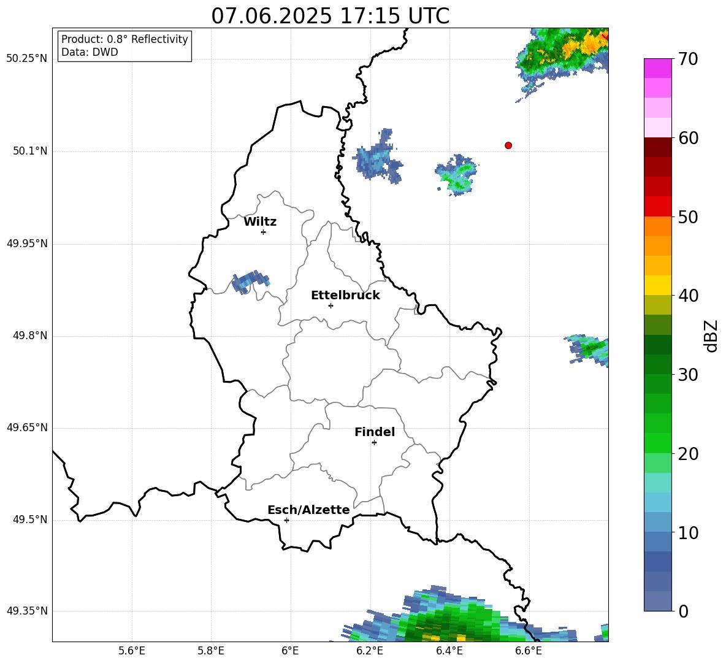Click the green radar echo left of red dot
This screenshot has height=663, width=726.
pos(457,175)
